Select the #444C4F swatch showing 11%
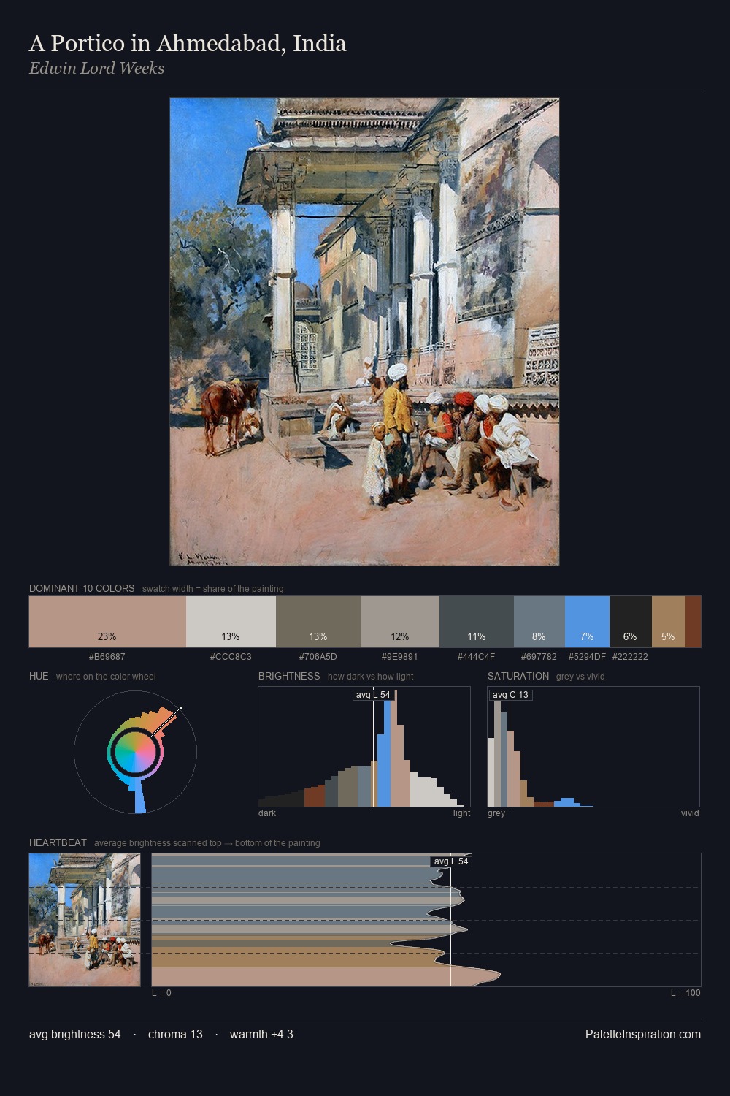 (x=477, y=622)
